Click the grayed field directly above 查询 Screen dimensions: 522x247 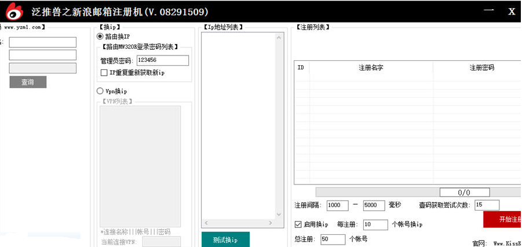43,68
